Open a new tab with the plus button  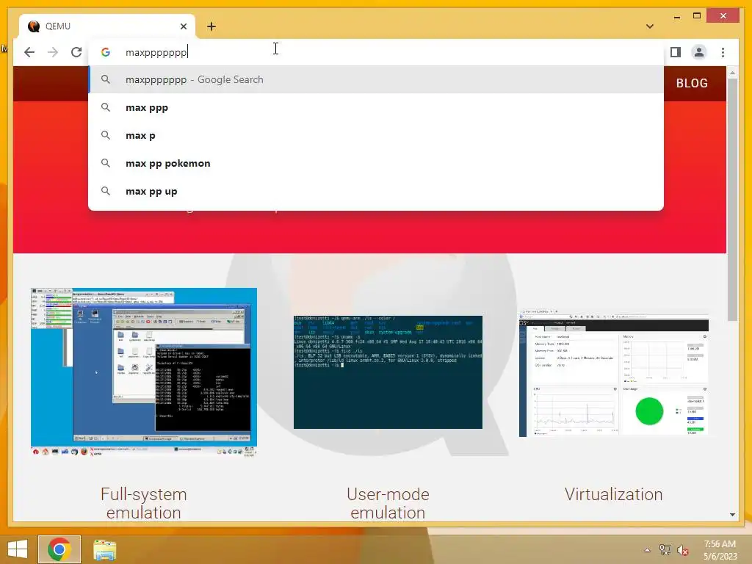click(211, 26)
